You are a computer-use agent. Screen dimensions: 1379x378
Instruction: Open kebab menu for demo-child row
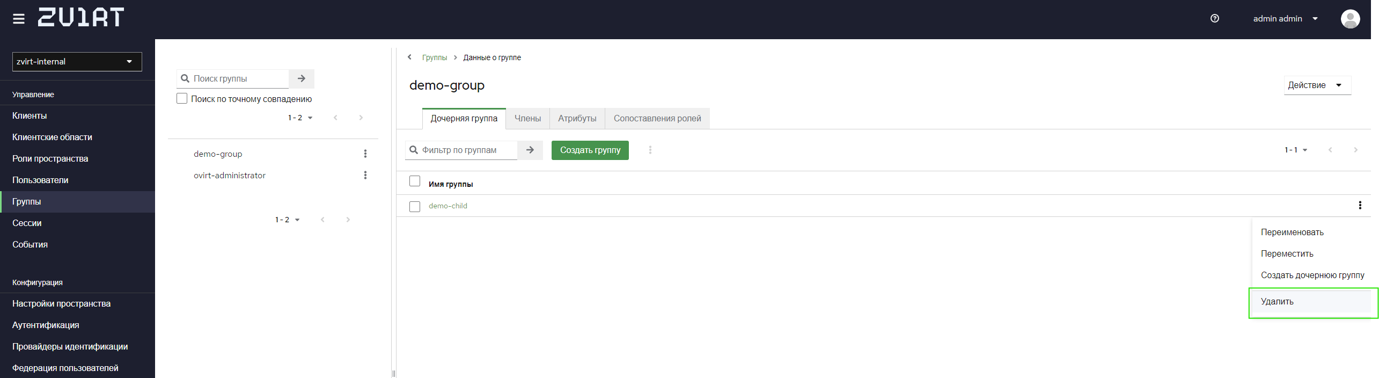(1360, 205)
